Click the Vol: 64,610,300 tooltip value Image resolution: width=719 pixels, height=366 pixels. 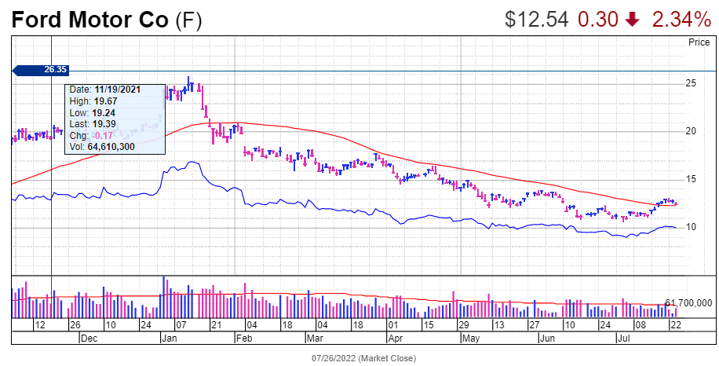coord(101,147)
